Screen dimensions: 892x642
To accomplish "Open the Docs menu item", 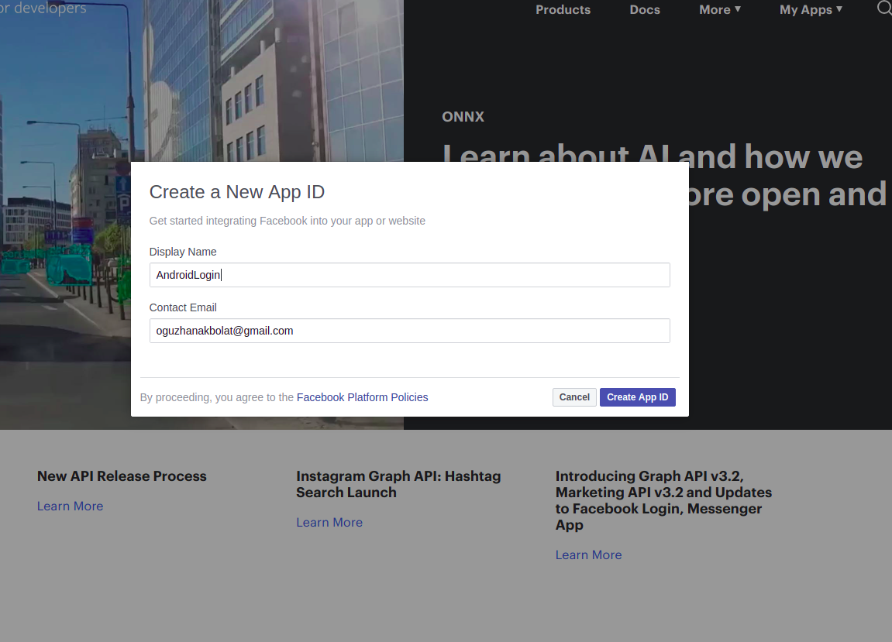I will pyautogui.click(x=645, y=10).
